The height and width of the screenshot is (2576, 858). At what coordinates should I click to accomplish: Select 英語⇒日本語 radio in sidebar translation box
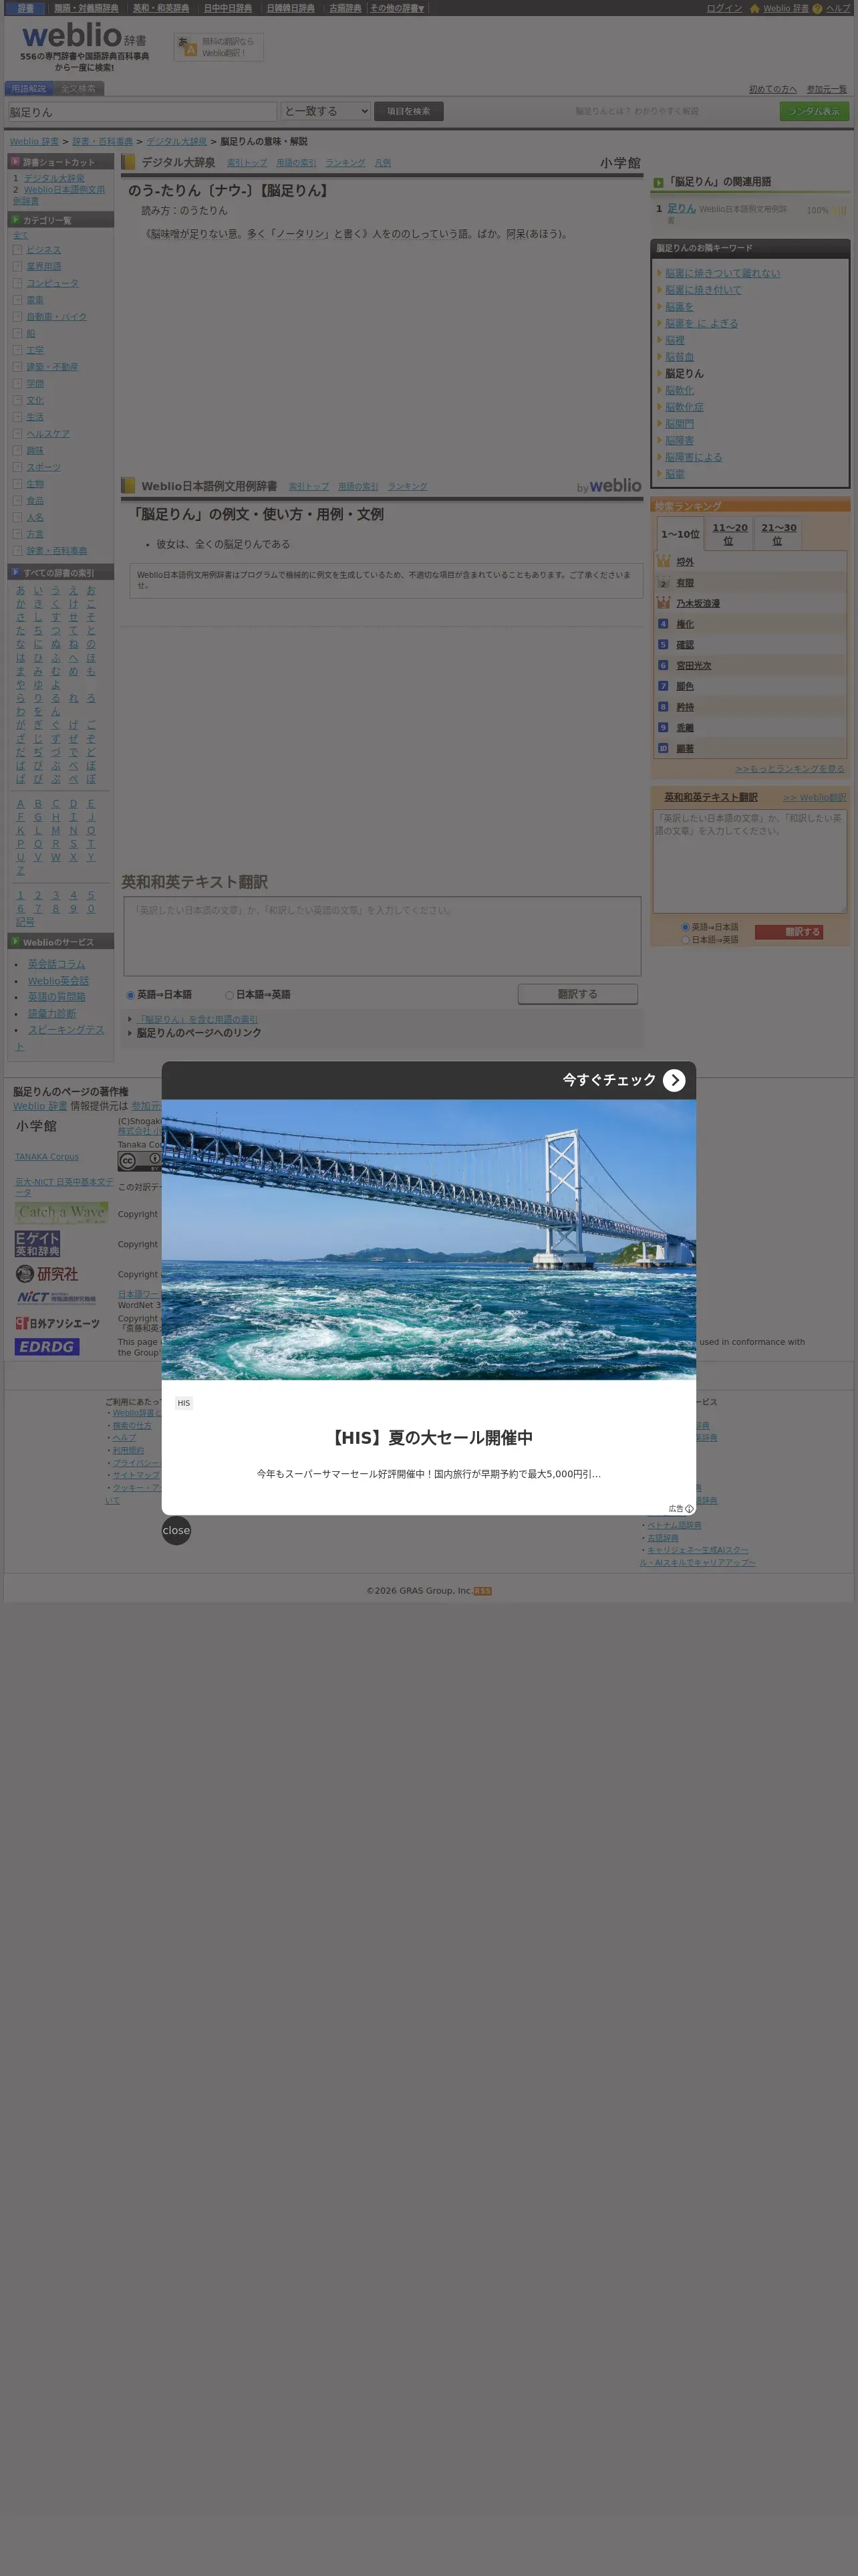(685, 927)
